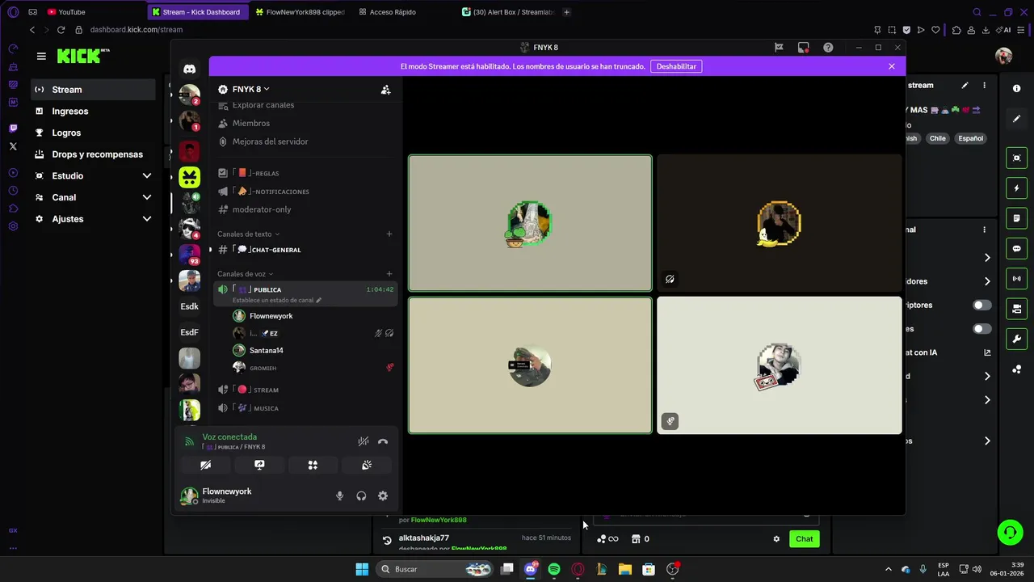
Task: Open the wrench tool in Kick toolbar
Action: pos(1016,339)
